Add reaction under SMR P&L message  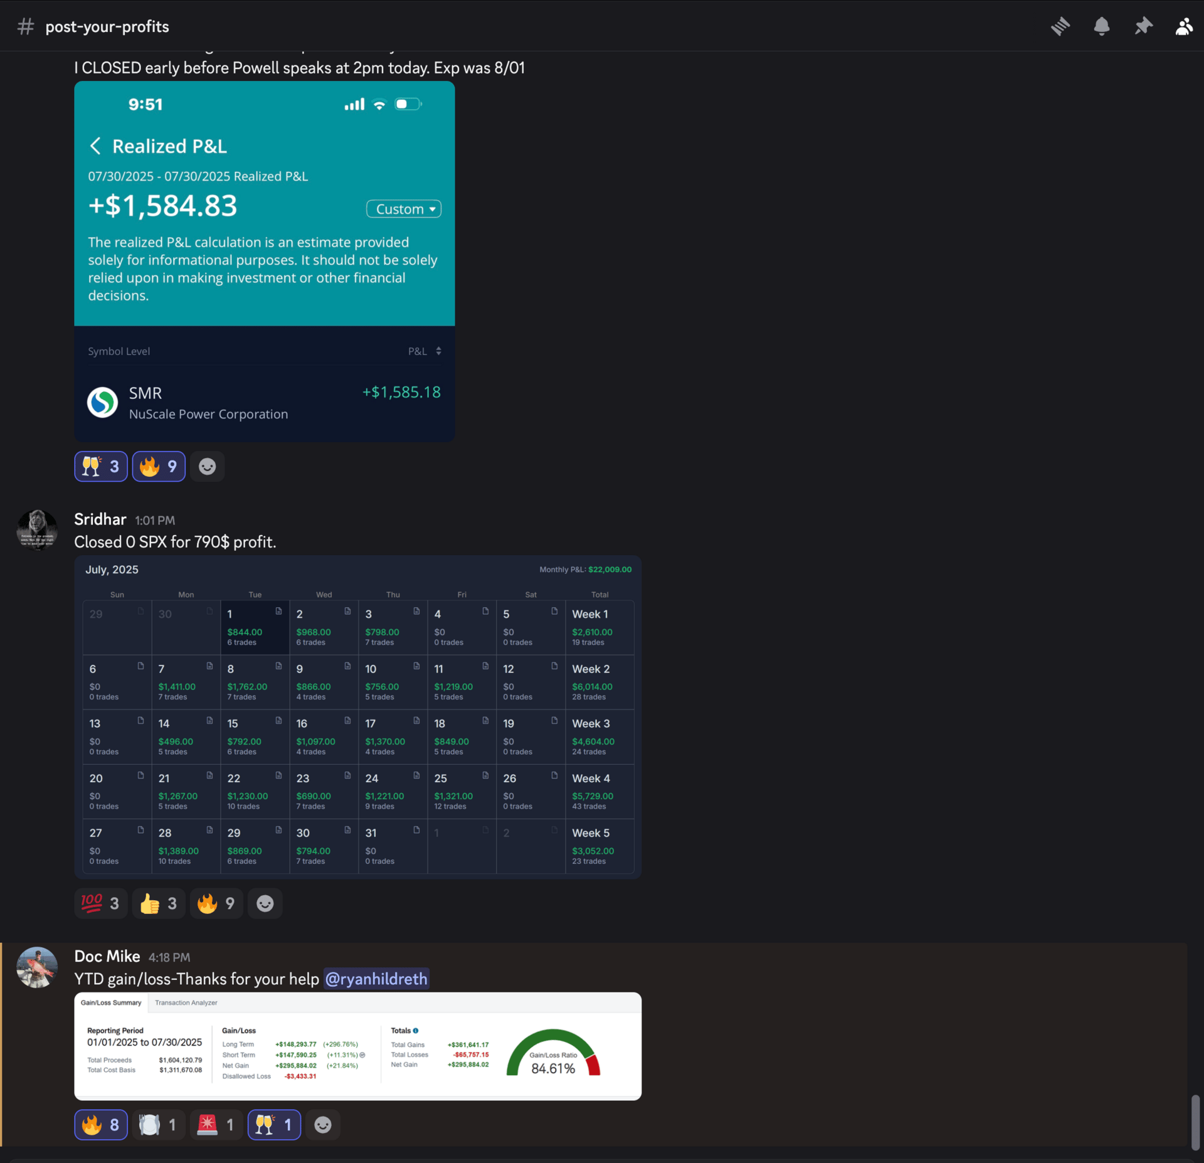pos(207,467)
